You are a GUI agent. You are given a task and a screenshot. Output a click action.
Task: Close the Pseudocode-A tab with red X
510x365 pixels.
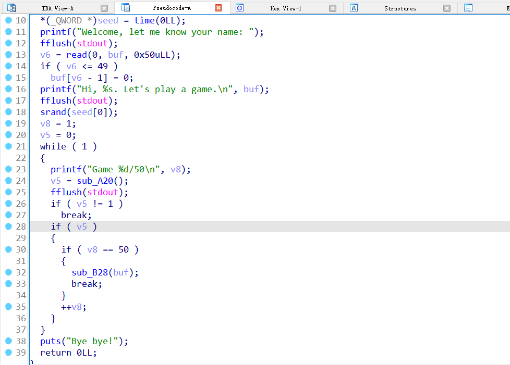click(x=218, y=8)
